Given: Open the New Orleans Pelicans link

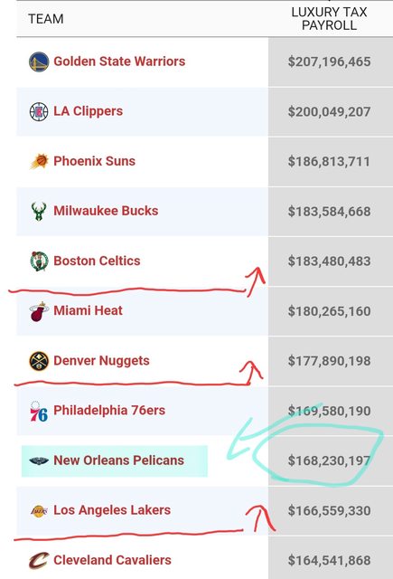Looking at the screenshot, I should (x=118, y=460).
